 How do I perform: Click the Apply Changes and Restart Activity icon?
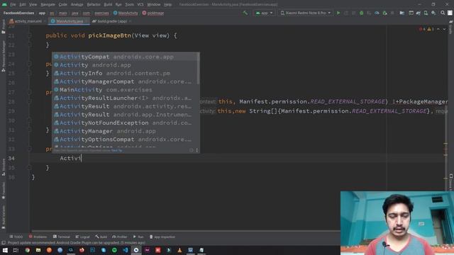(x=346, y=13)
